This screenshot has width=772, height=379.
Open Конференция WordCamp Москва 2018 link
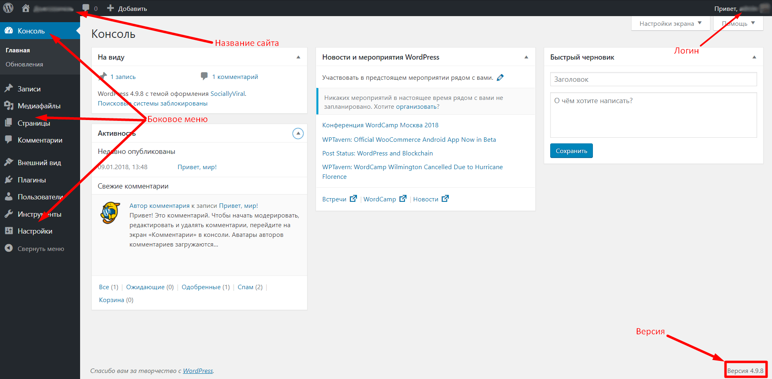point(380,125)
